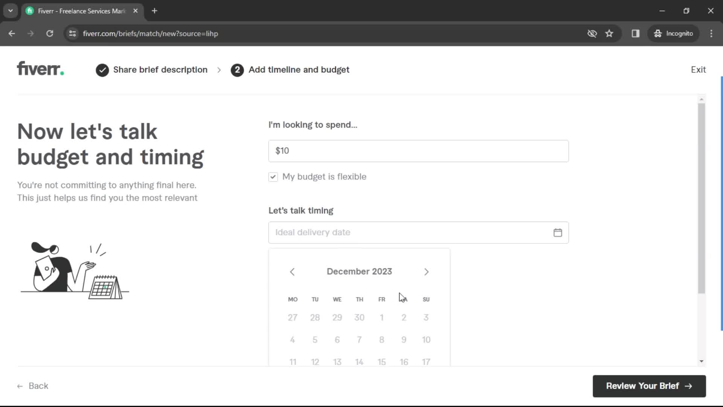723x407 pixels.
Task: Open the December 2023 month selector
Action: [x=359, y=271]
